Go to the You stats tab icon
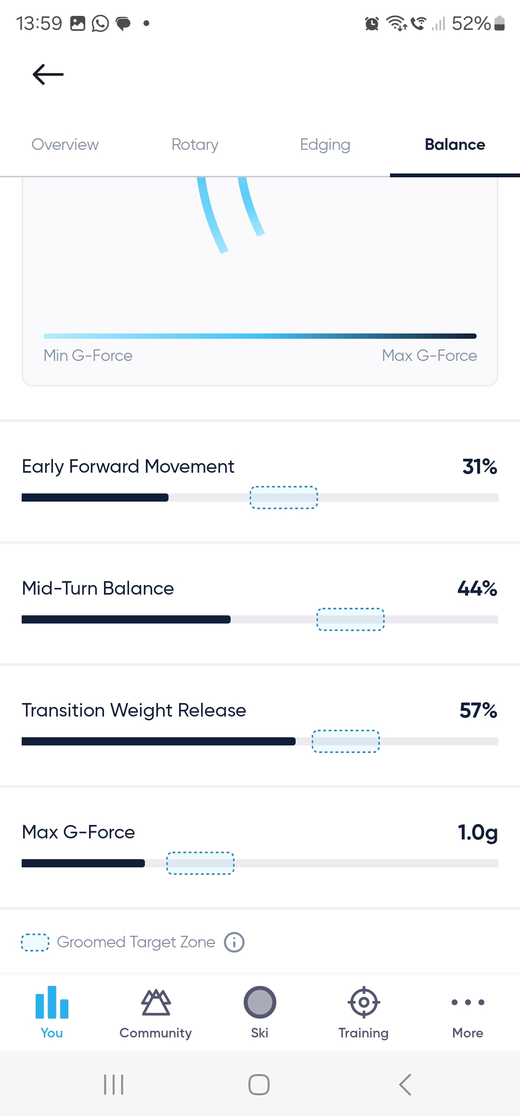Viewport: 520px width, 1116px height. pyautogui.click(x=52, y=1002)
